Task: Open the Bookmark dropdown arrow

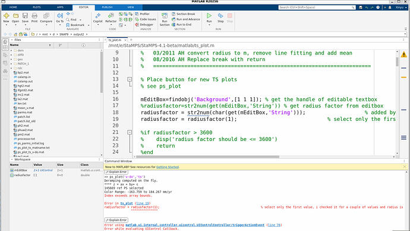Action: (89, 25)
